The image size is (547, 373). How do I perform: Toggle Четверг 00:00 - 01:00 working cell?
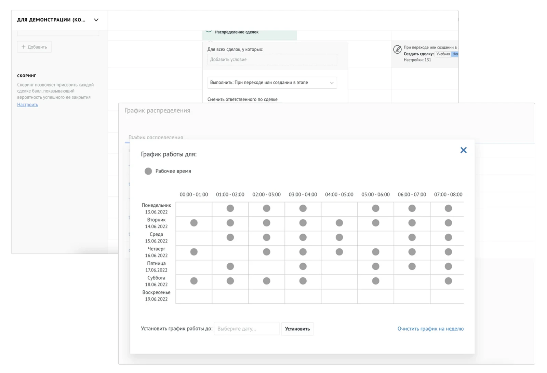pyautogui.click(x=194, y=252)
